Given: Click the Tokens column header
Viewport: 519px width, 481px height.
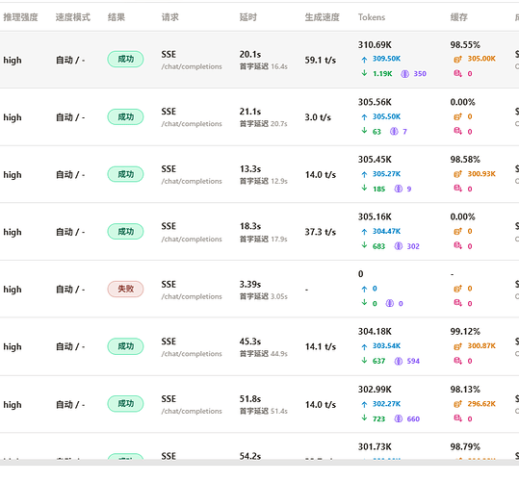Looking at the screenshot, I should point(372,17).
